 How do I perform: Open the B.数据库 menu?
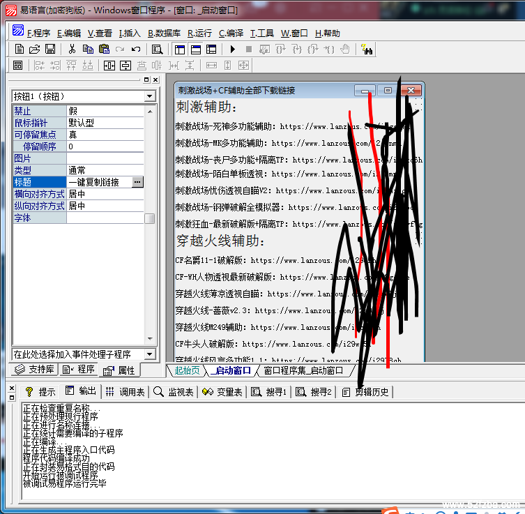(x=164, y=33)
